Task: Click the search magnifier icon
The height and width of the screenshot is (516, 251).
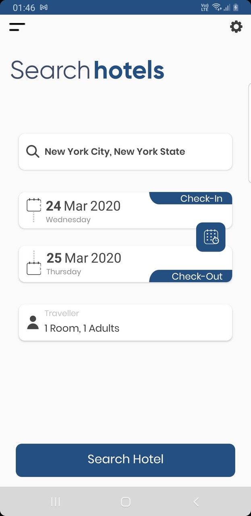Action: [32, 151]
